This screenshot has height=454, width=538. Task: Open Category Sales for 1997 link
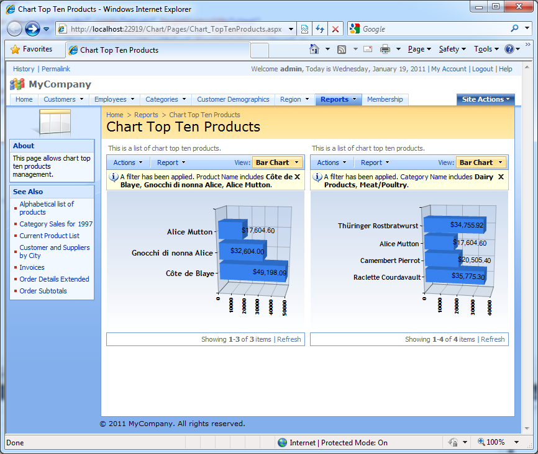56,224
